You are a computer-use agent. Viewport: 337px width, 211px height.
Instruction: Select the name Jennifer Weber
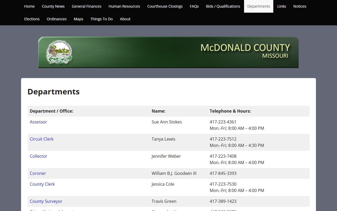coord(166,156)
